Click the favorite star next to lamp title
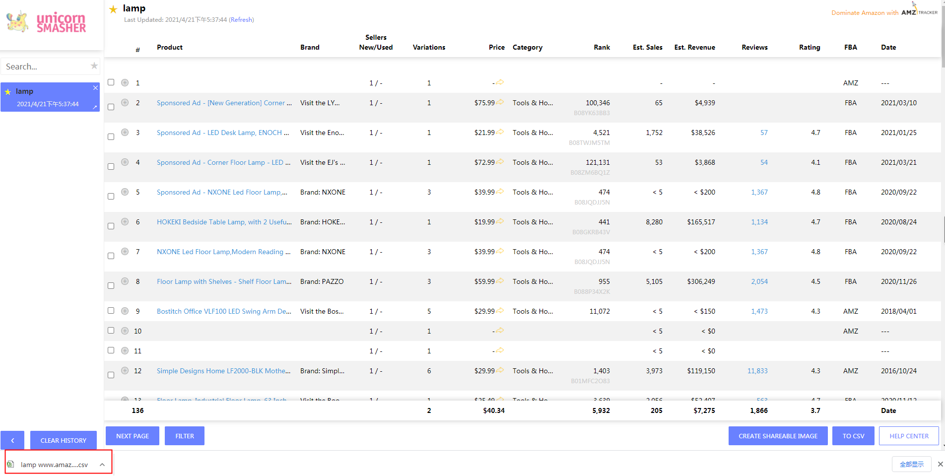Screen dimensions: 945x476 (113, 9)
